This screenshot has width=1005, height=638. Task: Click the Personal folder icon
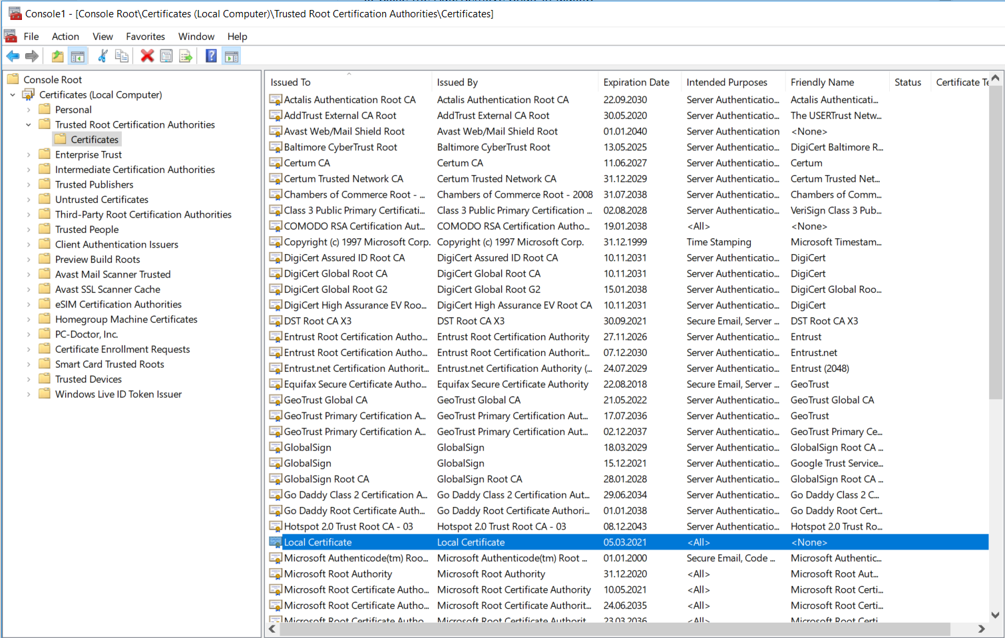(45, 109)
